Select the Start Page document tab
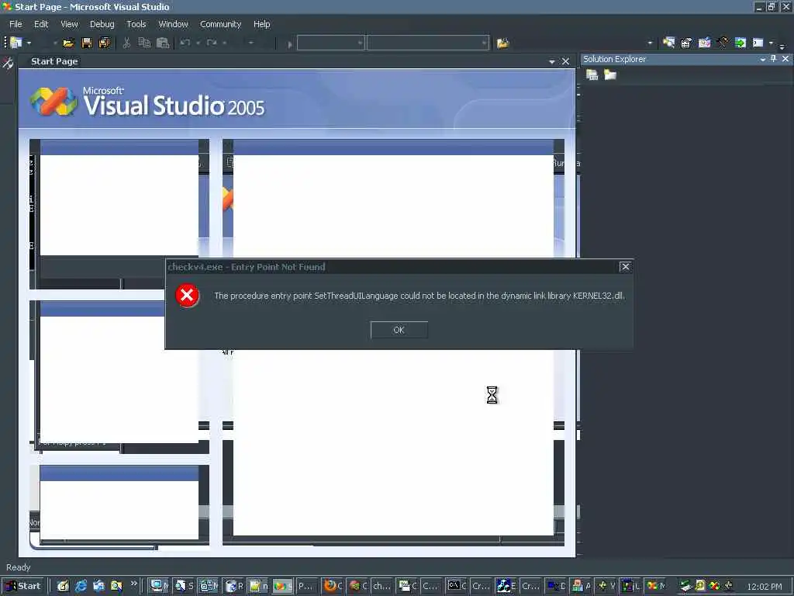 (54, 61)
